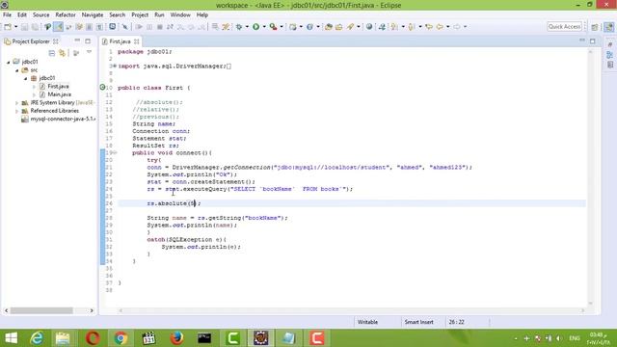Open the Debug configurations dropdown arrow

point(247,27)
